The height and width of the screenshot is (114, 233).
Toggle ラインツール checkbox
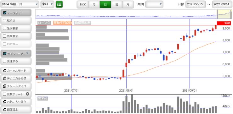(4, 53)
